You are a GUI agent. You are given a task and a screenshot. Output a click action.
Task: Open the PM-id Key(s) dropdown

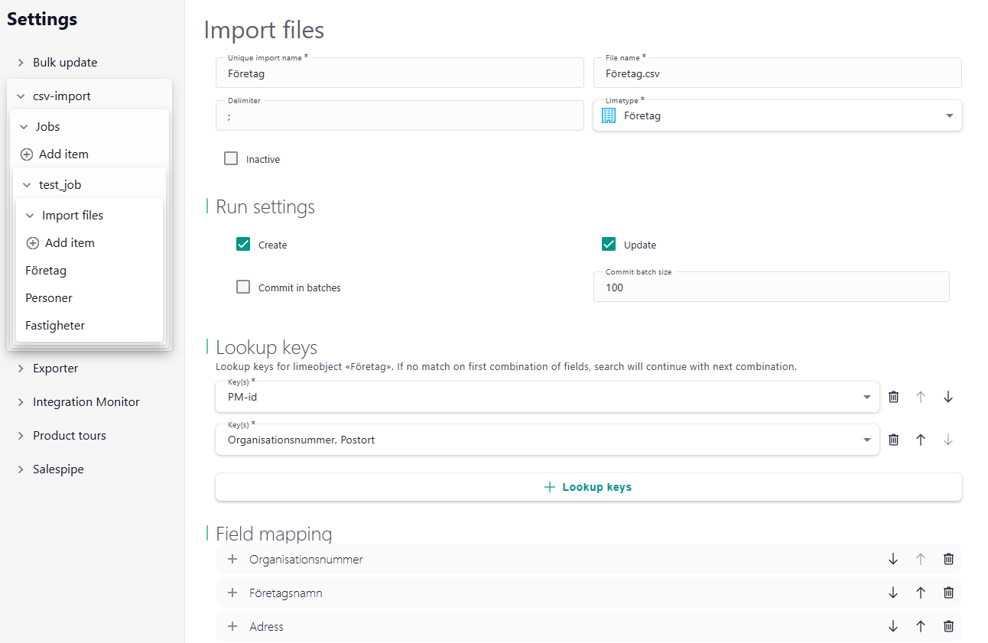coord(866,397)
